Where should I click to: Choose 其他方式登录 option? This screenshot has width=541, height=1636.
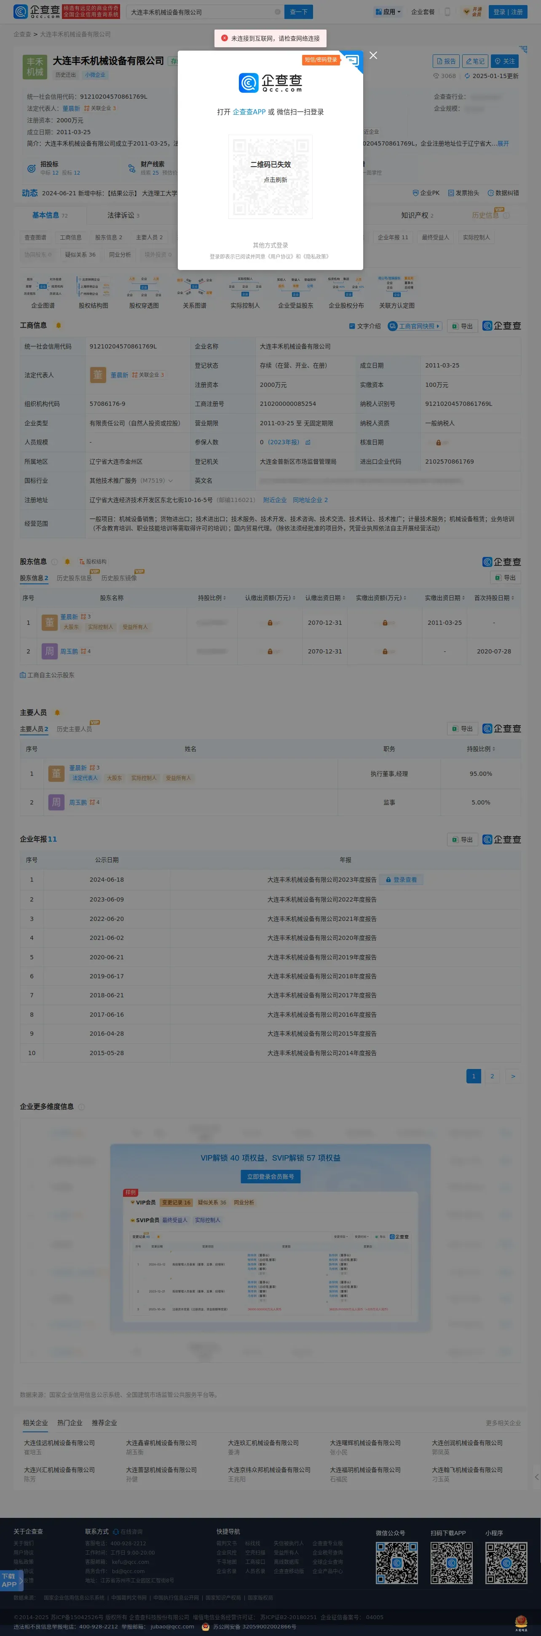tap(270, 245)
